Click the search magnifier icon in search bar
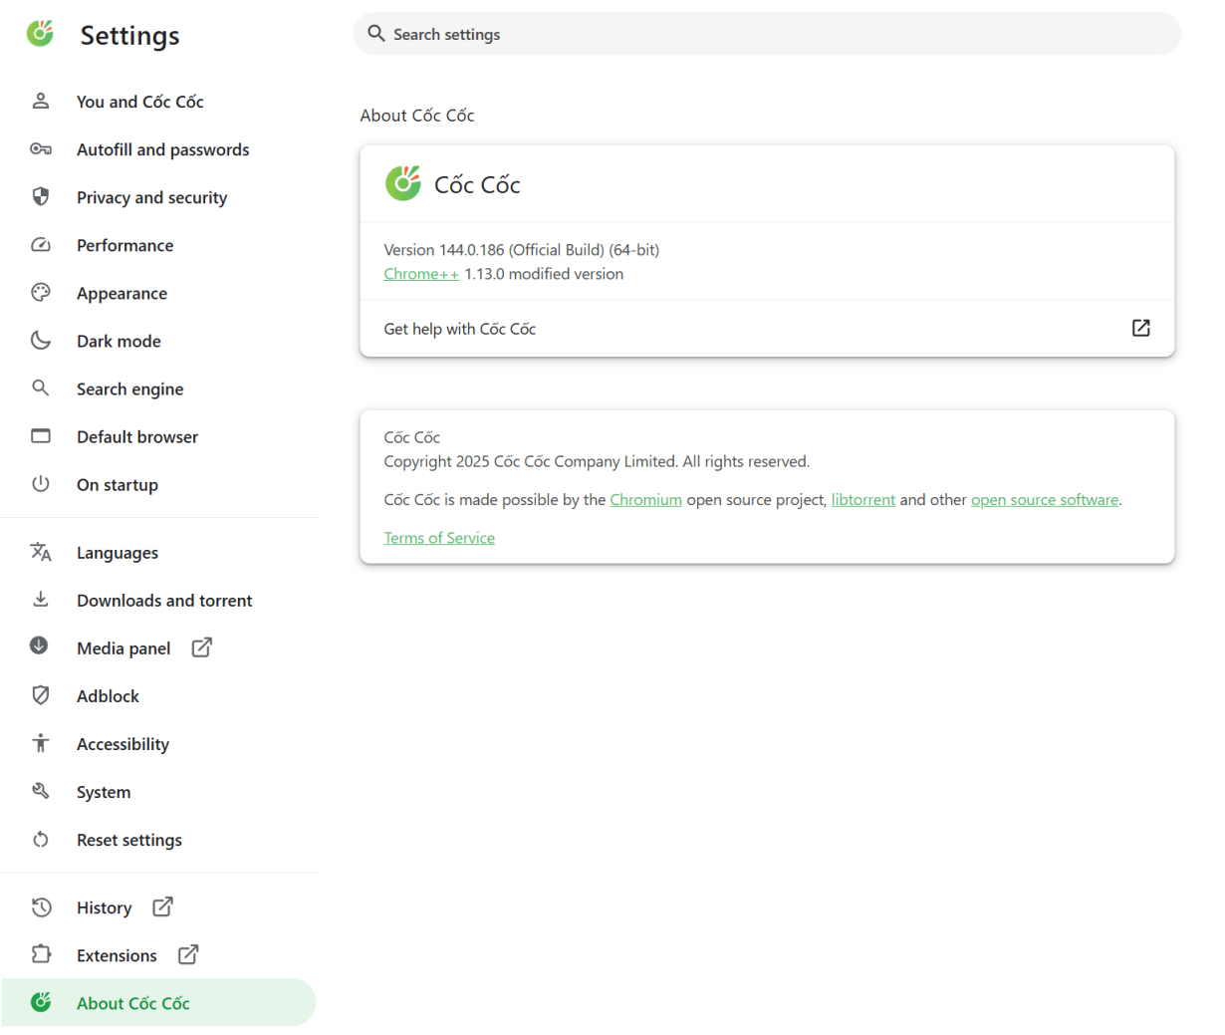The height and width of the screenshot is (1035, 1225). 376,34
